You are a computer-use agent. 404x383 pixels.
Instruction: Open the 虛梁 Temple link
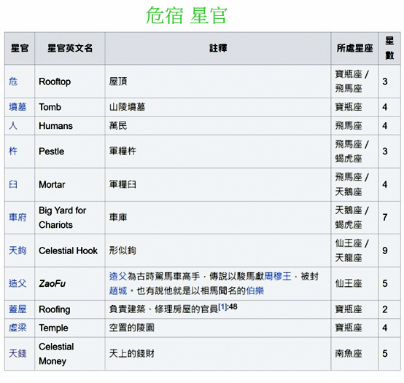pos(18,328)
